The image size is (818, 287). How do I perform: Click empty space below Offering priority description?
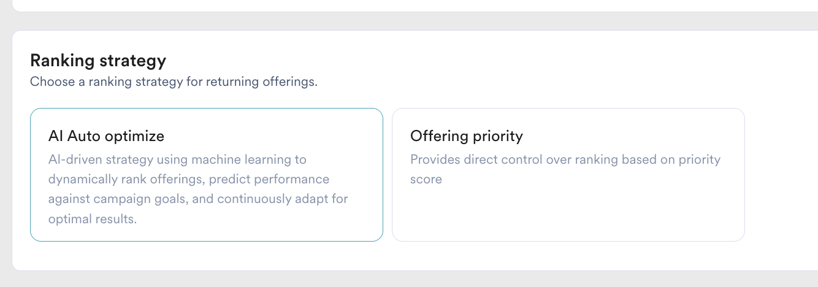(568, 215)
